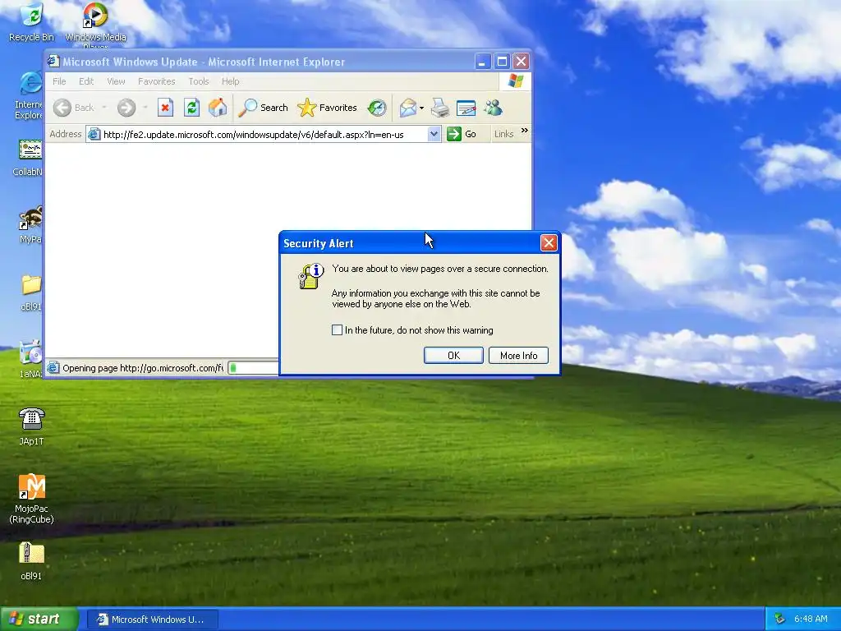Screen dimensions: 841x631
Task: Expand the address bar dropdown arrow
Action: [x=434, y=134]
